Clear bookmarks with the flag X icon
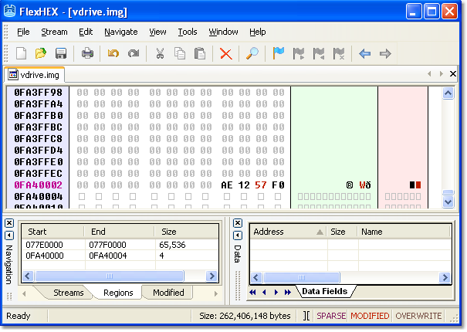467x332 pixels. click(339, 54)
